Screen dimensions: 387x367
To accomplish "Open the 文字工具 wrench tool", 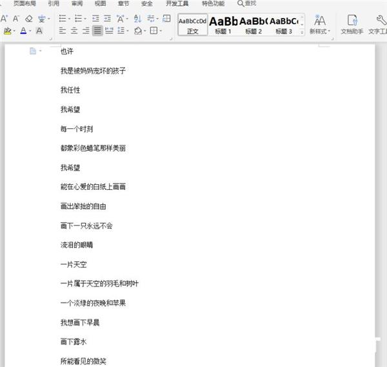I will 377,24.
